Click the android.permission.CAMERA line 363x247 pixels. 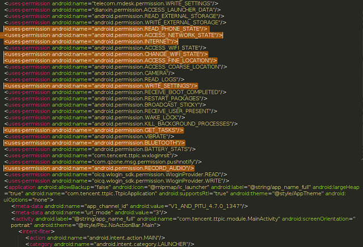[x=92, y=73]
